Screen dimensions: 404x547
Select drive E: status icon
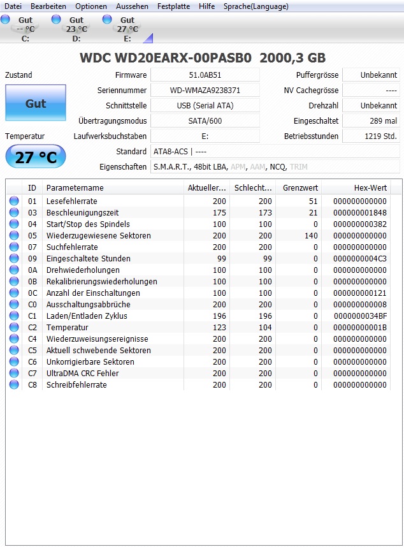click(x=107, y=19)
